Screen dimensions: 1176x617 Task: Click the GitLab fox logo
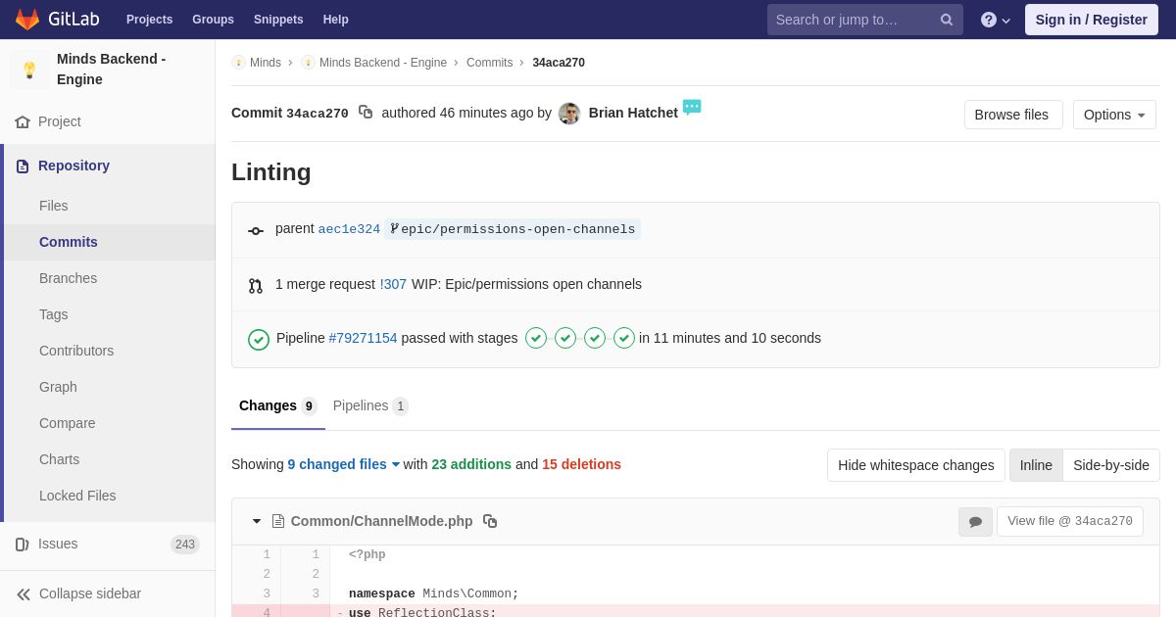click(x=27, y=20)
